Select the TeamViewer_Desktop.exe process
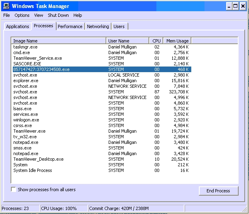Viewport: 249px width, 214px height. coord(38,159)
